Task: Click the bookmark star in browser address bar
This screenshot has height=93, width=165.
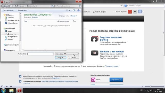Action: click(x=121, y=6)
